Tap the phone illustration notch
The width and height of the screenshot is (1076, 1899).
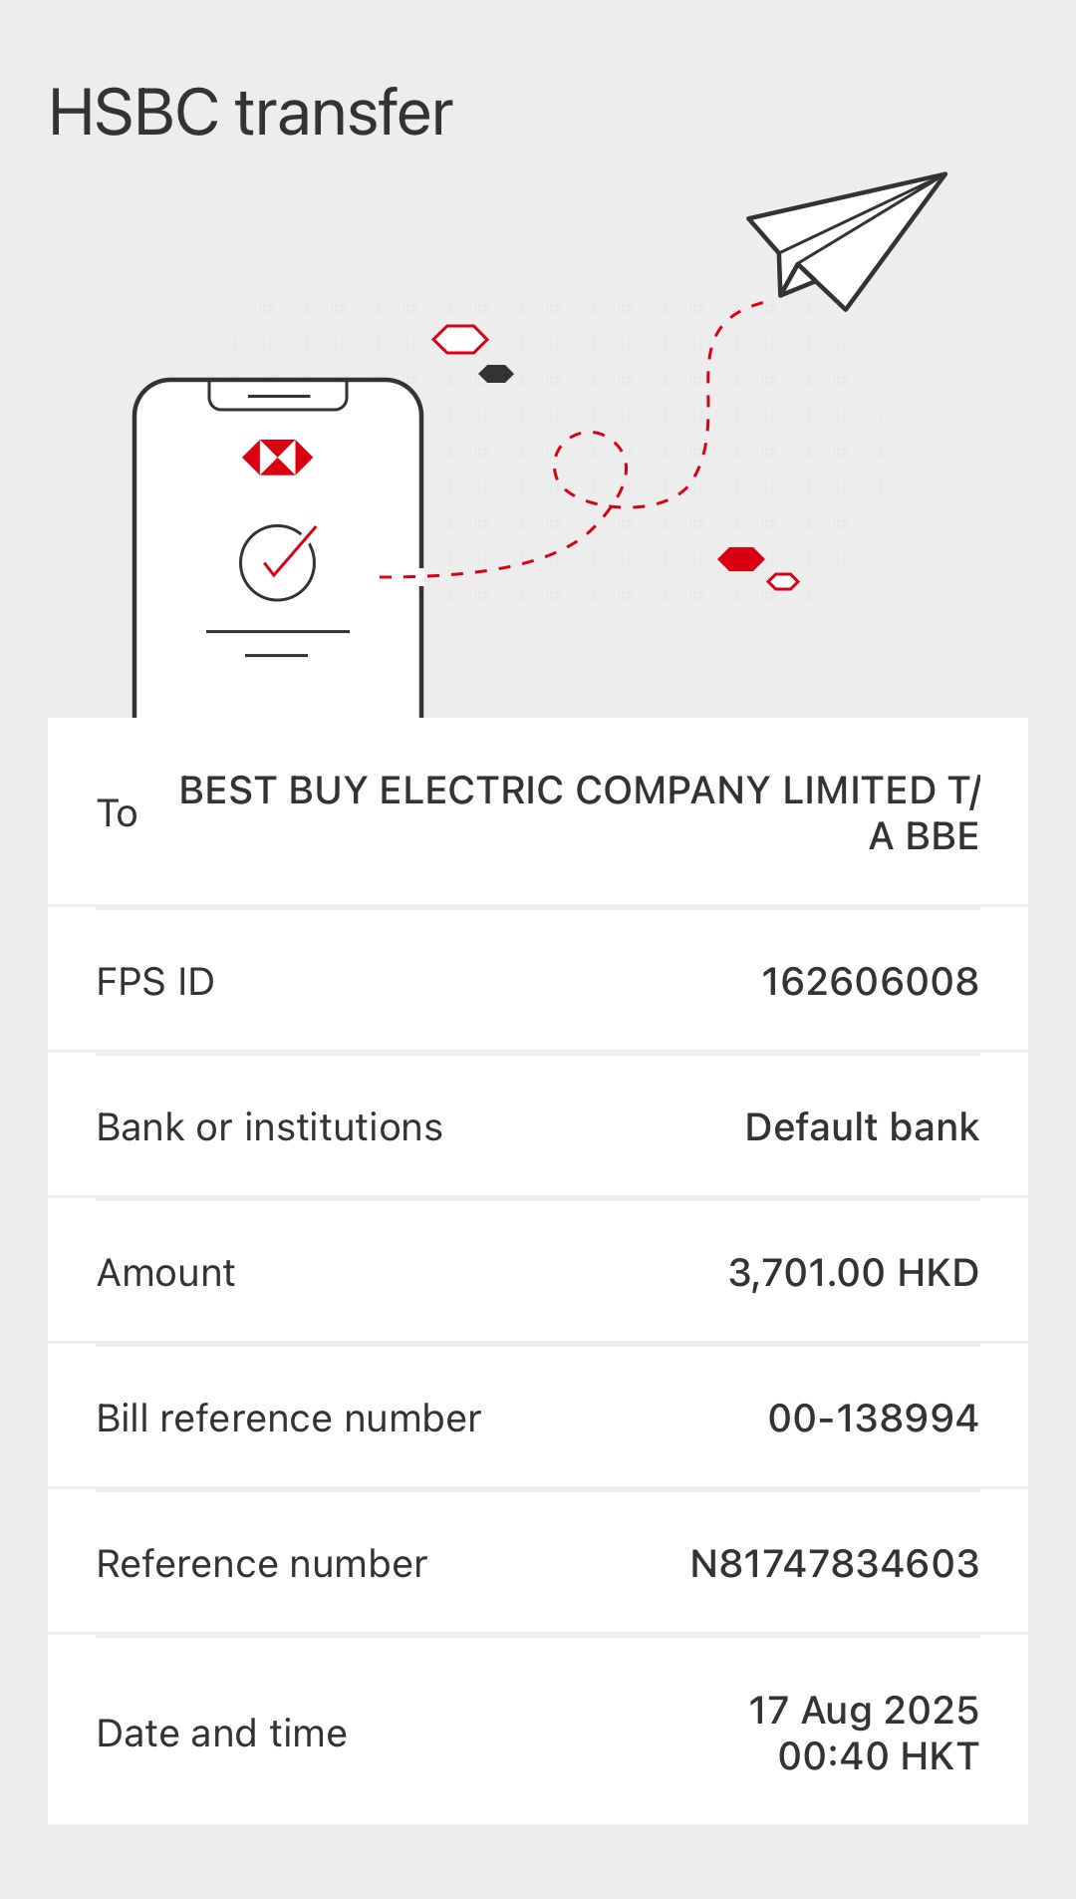278,396
